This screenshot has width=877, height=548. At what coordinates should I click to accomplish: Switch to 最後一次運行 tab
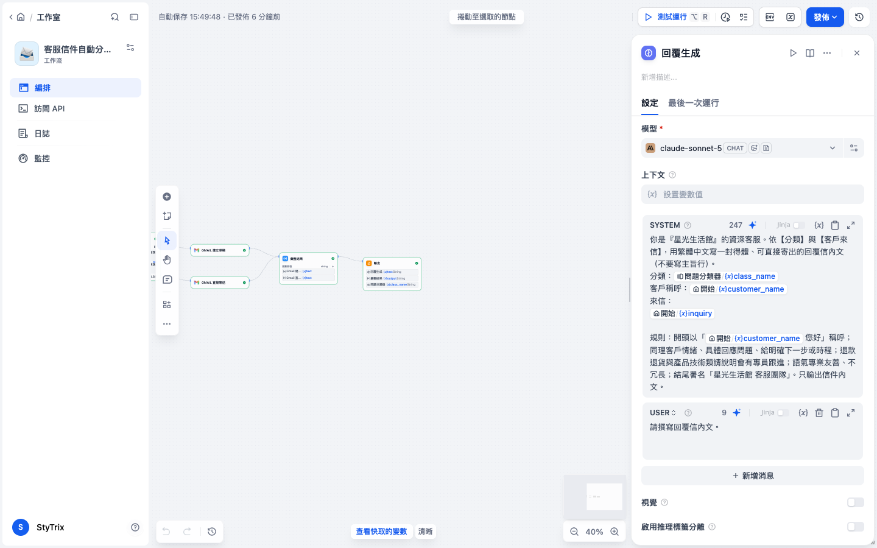[694, 103]
